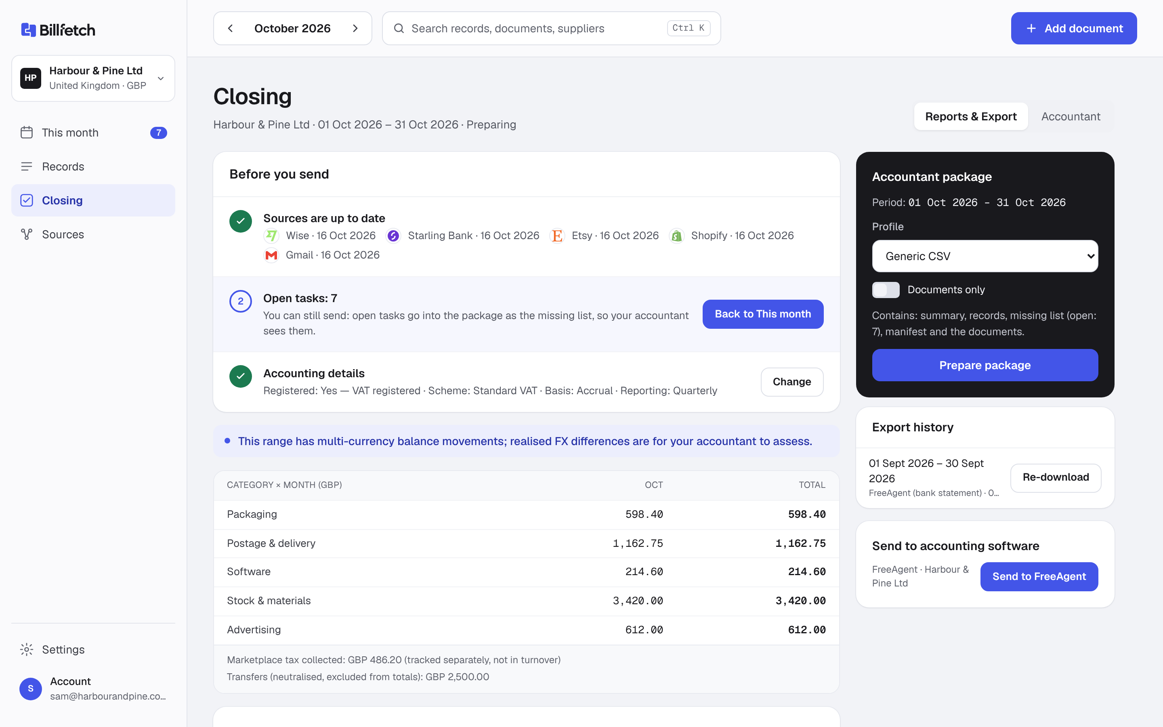Switch to the Accountant tab
Viewport: 1163px width, 727px height.
pyautogui.click(x=1071, y=116)
